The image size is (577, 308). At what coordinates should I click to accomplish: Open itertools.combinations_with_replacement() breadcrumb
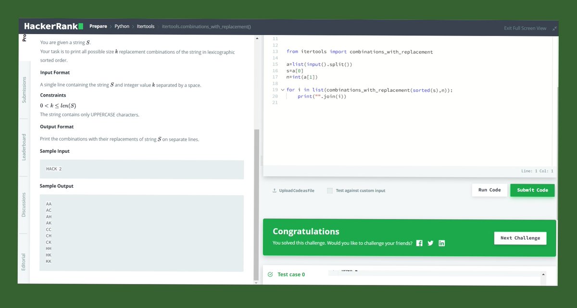(x=206, y=26)
